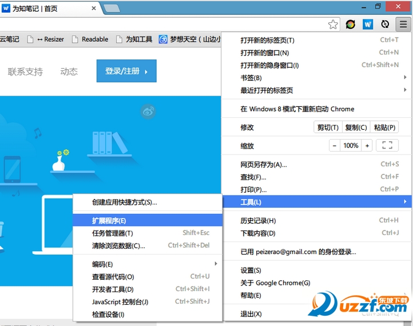Click the 粘贴(P) button

coord(384,128)
